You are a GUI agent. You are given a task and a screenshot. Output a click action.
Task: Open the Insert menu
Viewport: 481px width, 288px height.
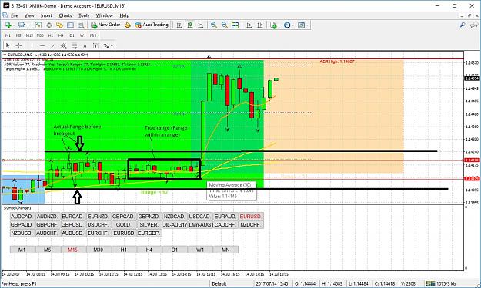tap(46, 15)
